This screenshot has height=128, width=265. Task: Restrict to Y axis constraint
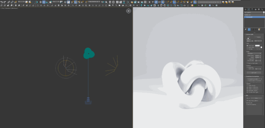[x=153, y=2]
